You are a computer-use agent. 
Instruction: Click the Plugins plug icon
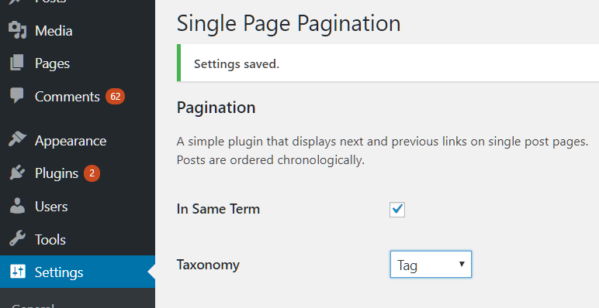coord(17,173)
